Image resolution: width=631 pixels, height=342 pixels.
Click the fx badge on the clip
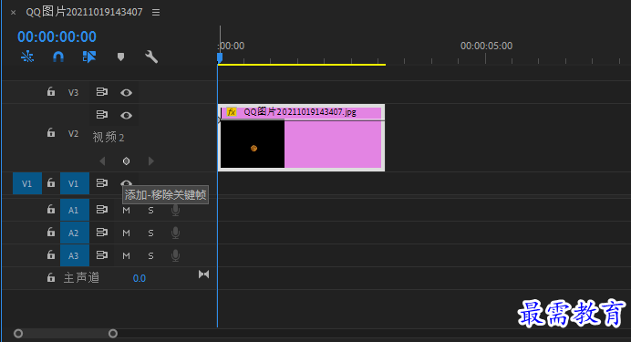tap(232, 112)
